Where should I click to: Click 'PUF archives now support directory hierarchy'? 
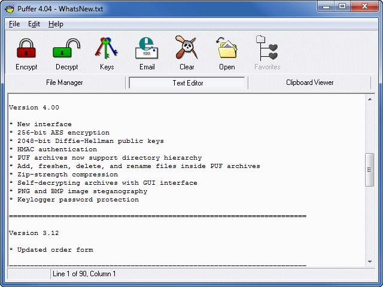105,158
